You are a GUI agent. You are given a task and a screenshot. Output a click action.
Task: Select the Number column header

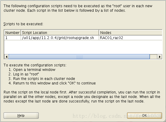(x=13, y=33)
